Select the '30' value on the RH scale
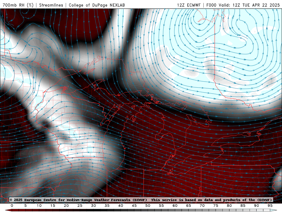The height and width of the screenshot is (212, 282). click(93, 206)
